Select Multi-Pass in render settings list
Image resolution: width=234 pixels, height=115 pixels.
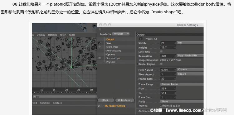112,47
